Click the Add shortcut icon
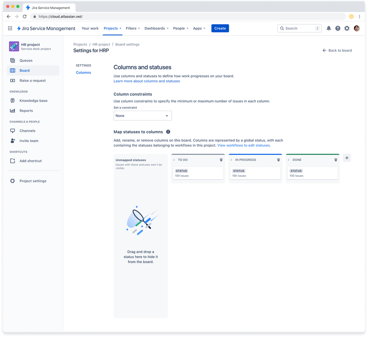Screen dimensions: 368x337 pos(13,161)
